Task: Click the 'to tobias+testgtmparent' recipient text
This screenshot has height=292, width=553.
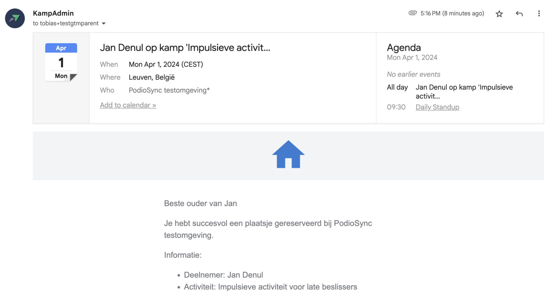Action: (66, 23)
